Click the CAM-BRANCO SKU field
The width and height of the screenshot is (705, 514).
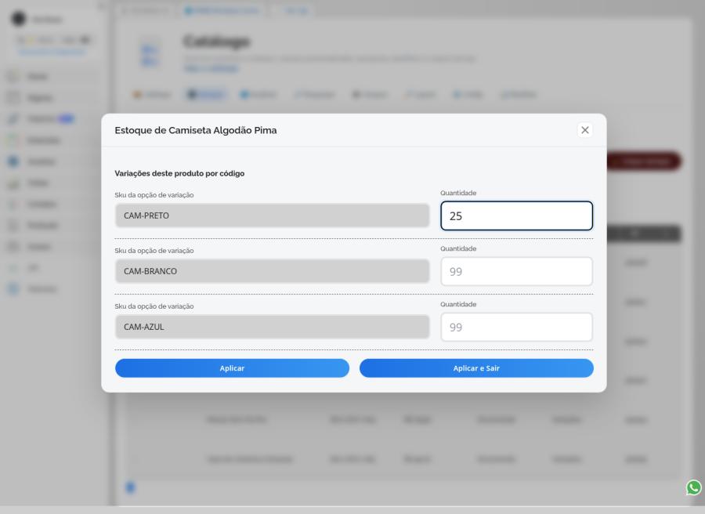(x=272, y=271)
